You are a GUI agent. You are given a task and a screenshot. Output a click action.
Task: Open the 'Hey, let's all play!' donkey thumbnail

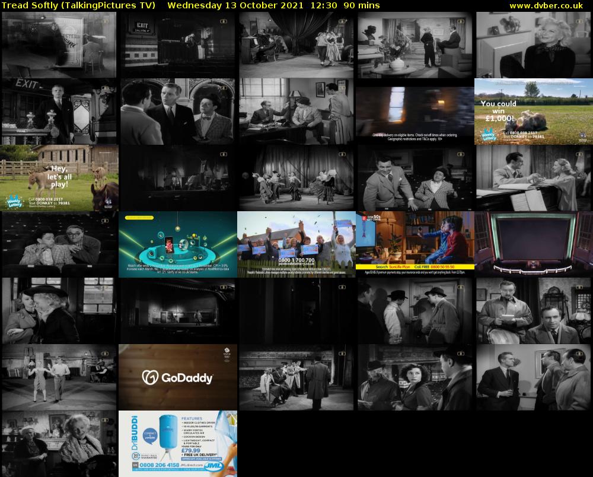click(59, 178)
